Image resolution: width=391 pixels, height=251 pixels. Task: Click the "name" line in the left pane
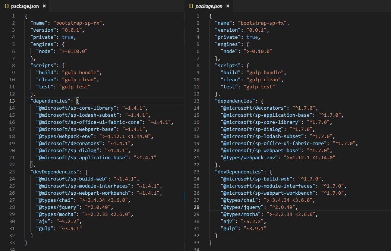click(67, 23)
